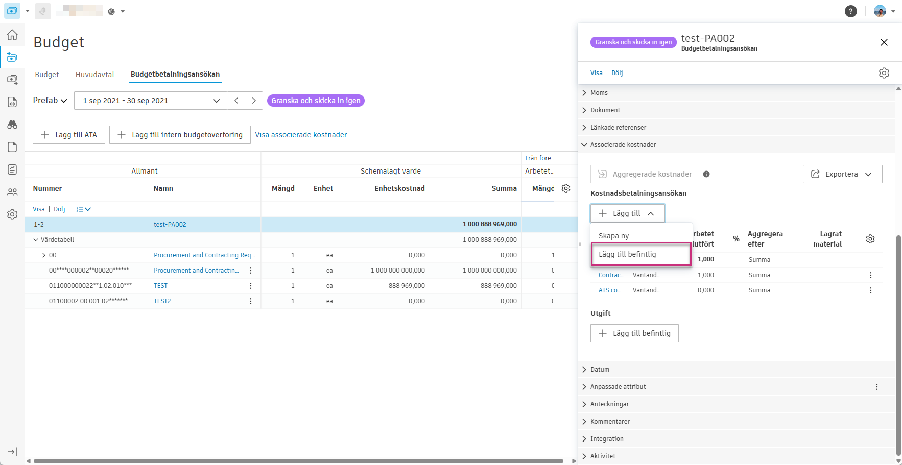Show info tooltip next to Aggregerade kostnader
This screenshot has height=465, width=902.
pyautogui.click(x=706, y=174)
